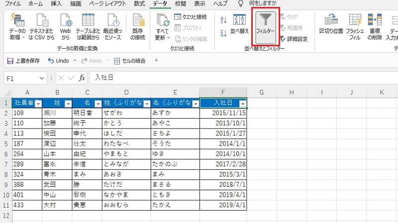Open Customize Quick Access Toolbar dropdown
The height and width of the screenshot is (223, 398).
pyautogui.click(x=156, y=60)
